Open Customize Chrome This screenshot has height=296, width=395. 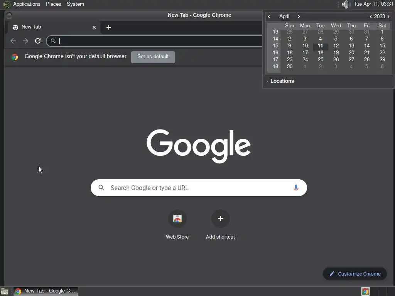[355, 274]
